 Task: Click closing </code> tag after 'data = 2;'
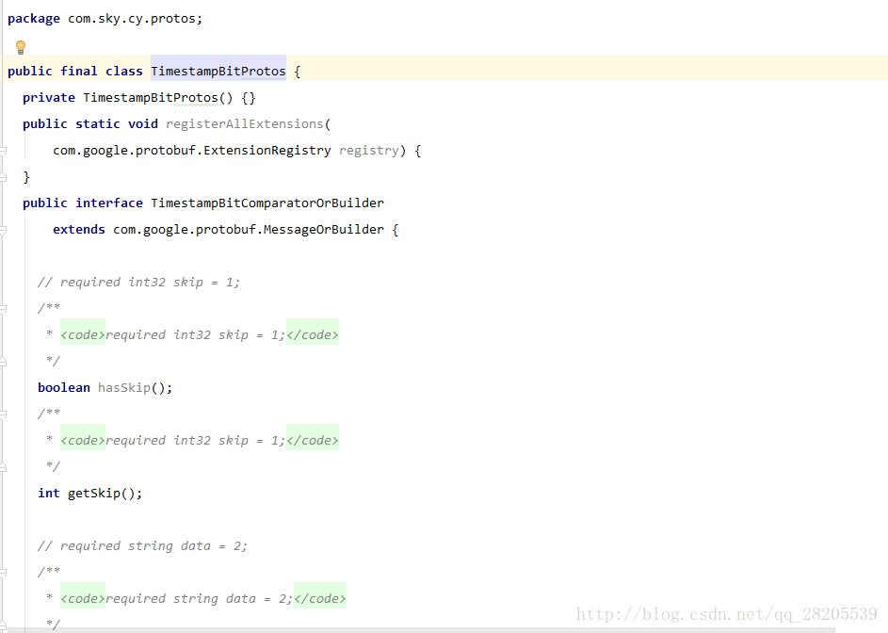click(x=320, y=598)
